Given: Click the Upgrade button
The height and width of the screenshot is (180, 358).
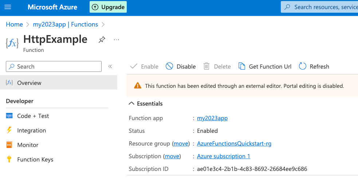Looking at the screenshot, I should pos(108,7).
